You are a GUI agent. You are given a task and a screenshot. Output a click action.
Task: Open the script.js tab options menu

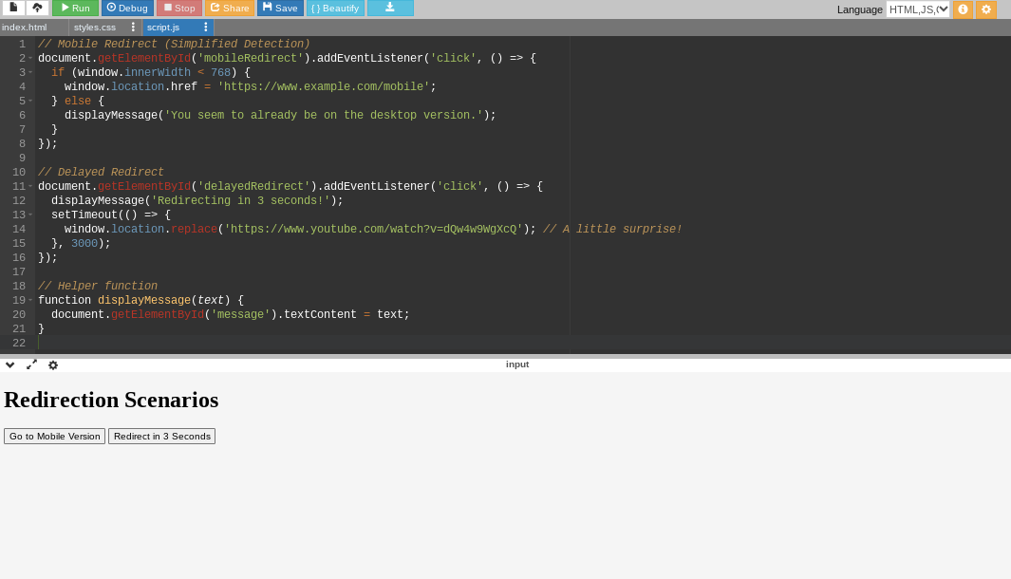[206, 28]
